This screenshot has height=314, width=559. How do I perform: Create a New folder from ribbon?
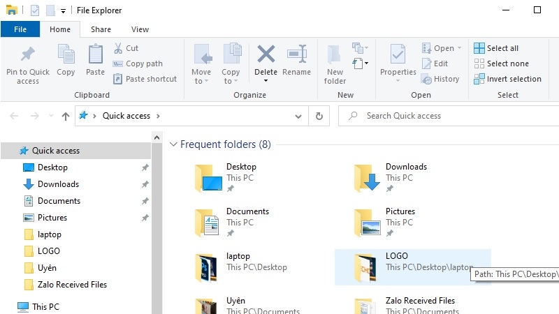(x=335, y=61)
